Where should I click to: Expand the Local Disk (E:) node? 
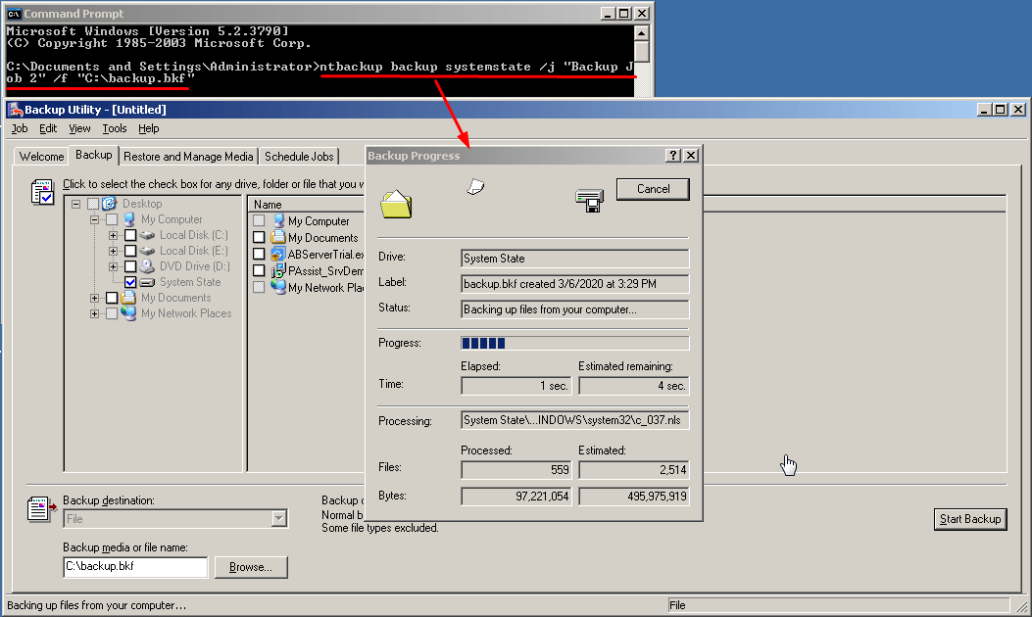[x=114, y=251]
